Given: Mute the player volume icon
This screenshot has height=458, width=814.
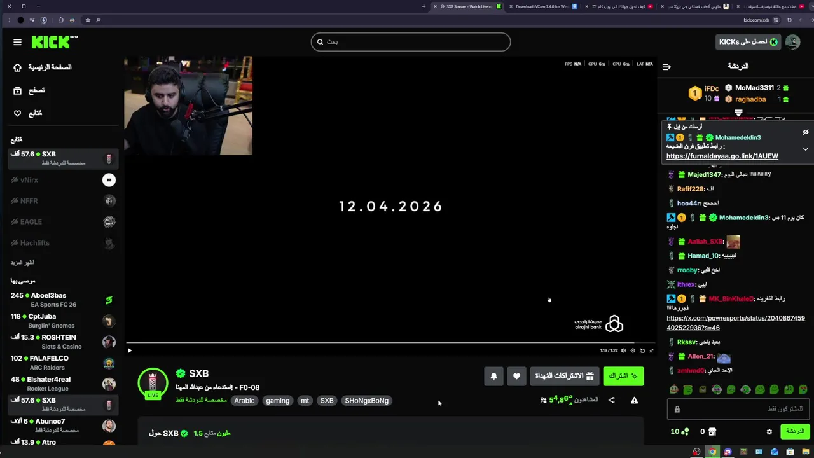Looking at the screenshot, I should tap(623, 350).
